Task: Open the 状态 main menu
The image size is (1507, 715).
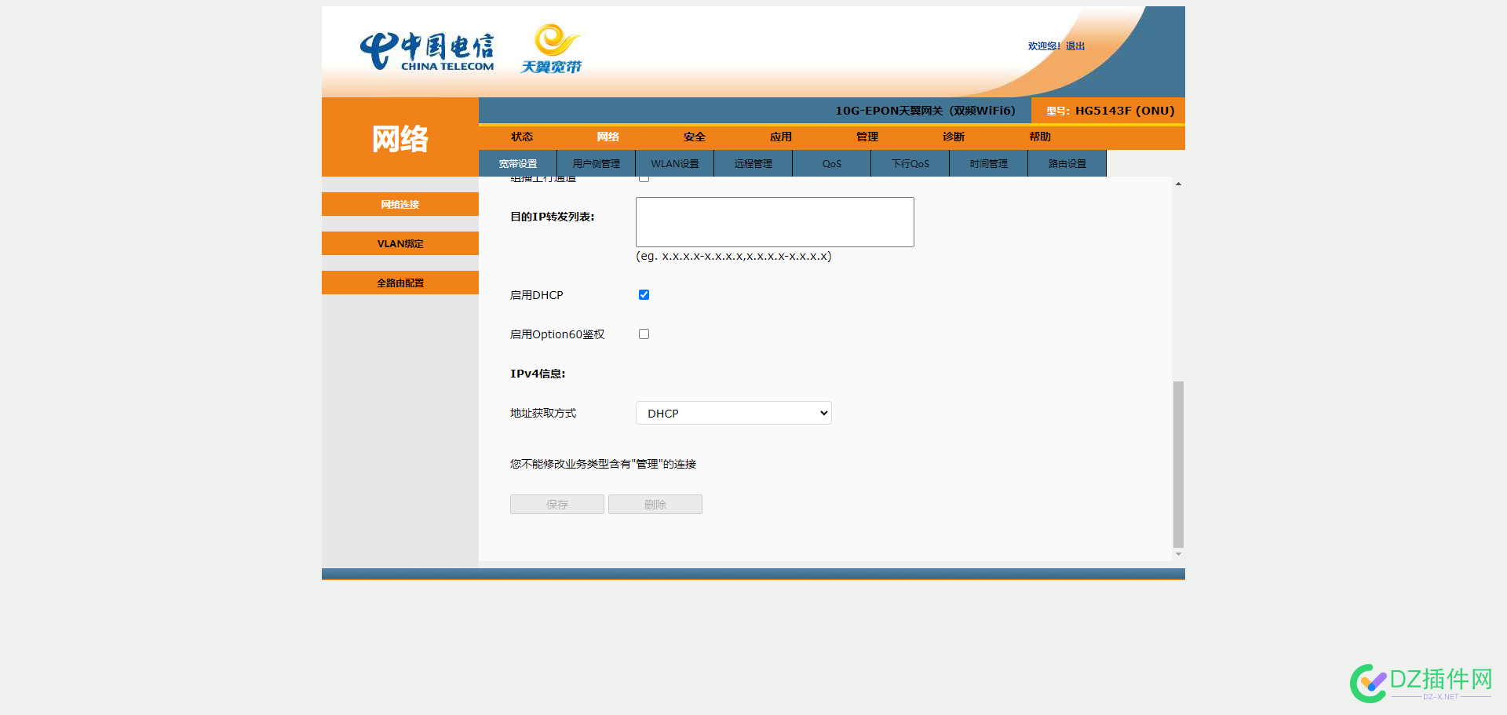Action: pos(522,137)
